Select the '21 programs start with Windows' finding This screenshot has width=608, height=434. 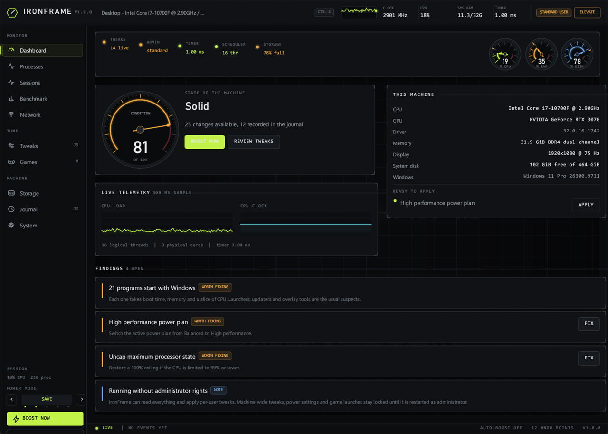351,293
